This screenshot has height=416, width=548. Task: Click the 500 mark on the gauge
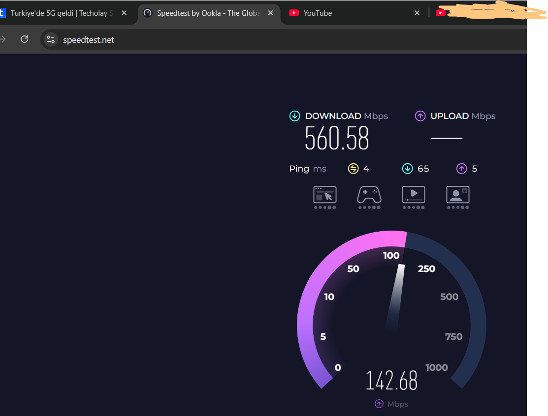click(449, 297)
